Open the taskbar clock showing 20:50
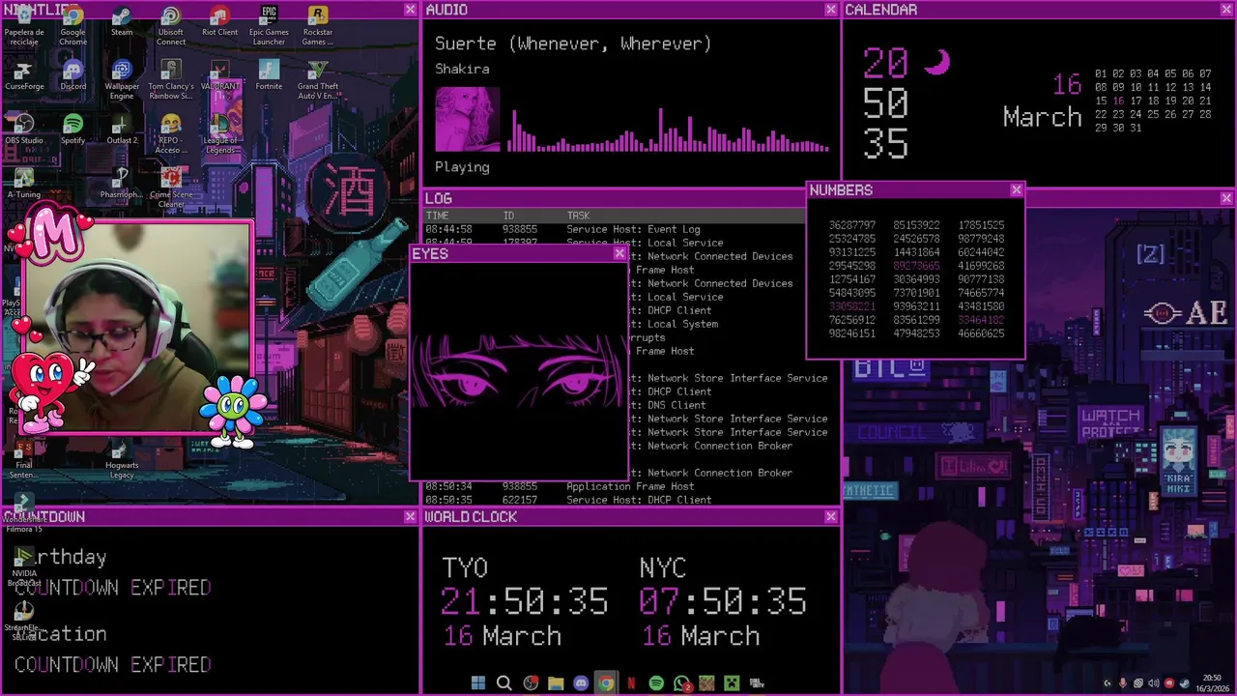1237x696 pixels. [1211, 683]
